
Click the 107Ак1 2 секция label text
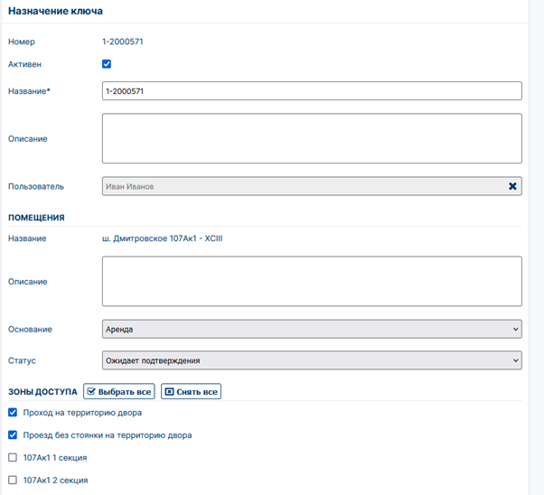[55, 480]
